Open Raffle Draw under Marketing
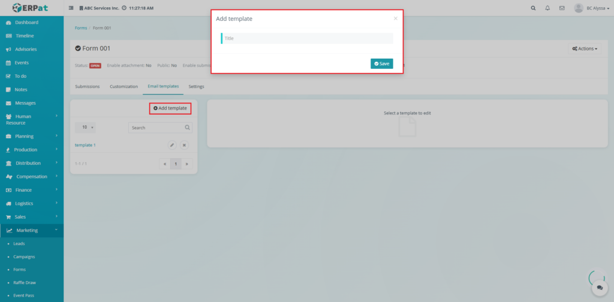Viewport: 614px width, 302px height. pos(24,282)
